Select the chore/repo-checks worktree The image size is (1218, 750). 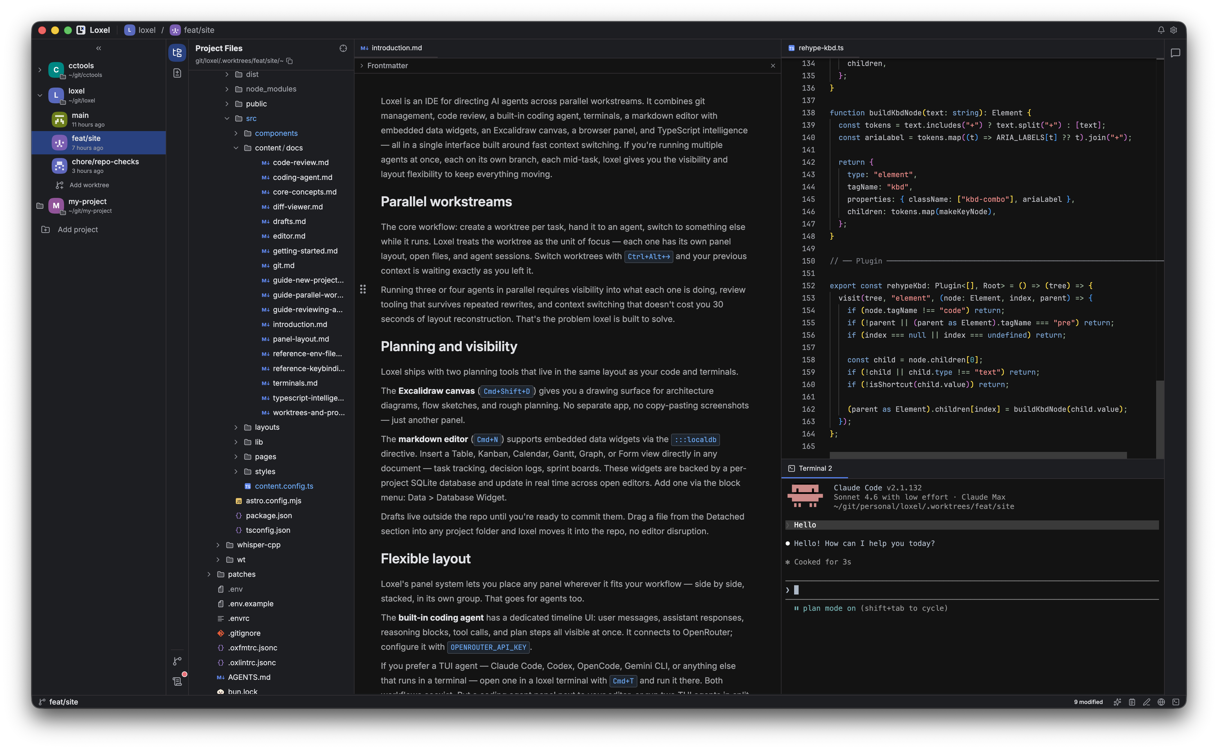tap(99, 166)
